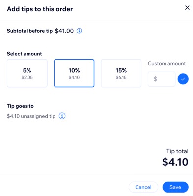193x196 pixels.
Task: Cancel adding tips
Action: pos(143,187)
